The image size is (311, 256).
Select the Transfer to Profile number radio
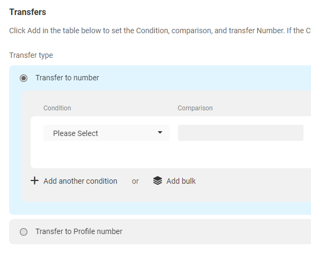click(24, 231)
